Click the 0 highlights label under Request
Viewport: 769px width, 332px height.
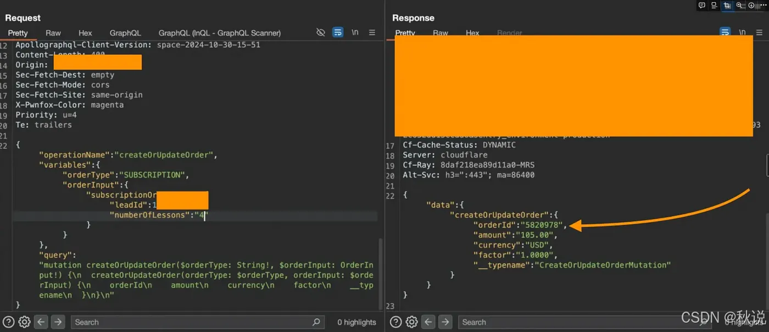coord(356,322)
